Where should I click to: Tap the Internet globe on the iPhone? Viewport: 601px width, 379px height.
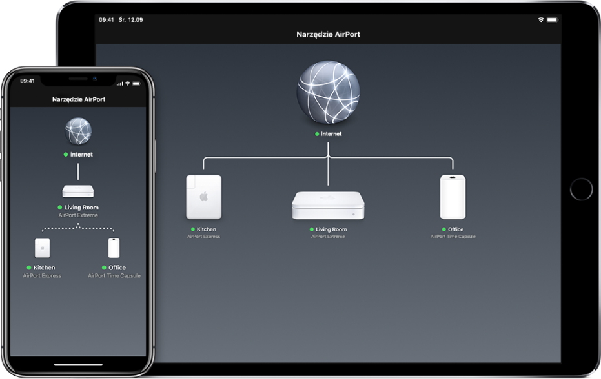click(x=78, y=131)
